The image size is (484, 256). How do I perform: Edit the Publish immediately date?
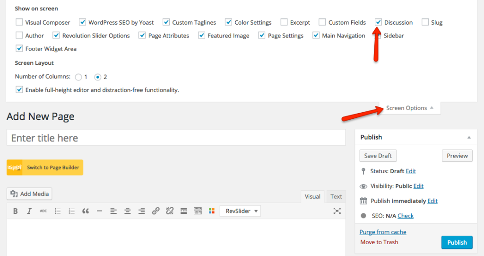(432, 201)
